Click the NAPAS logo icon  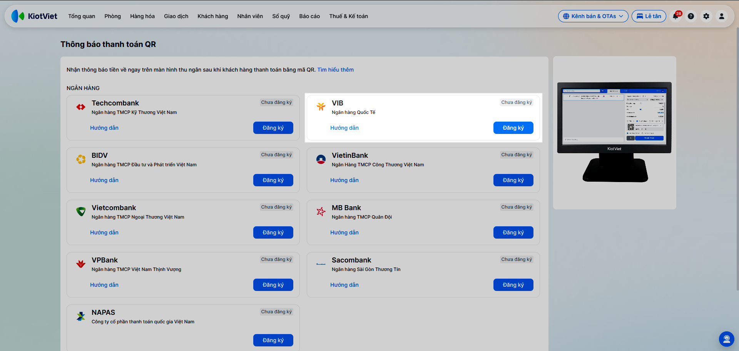coord(81,316)
